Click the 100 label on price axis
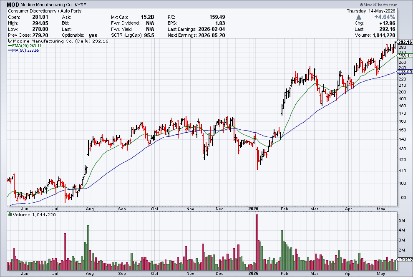Image resolution: width=413 pixels, height=277 pixels. point(402,183)
